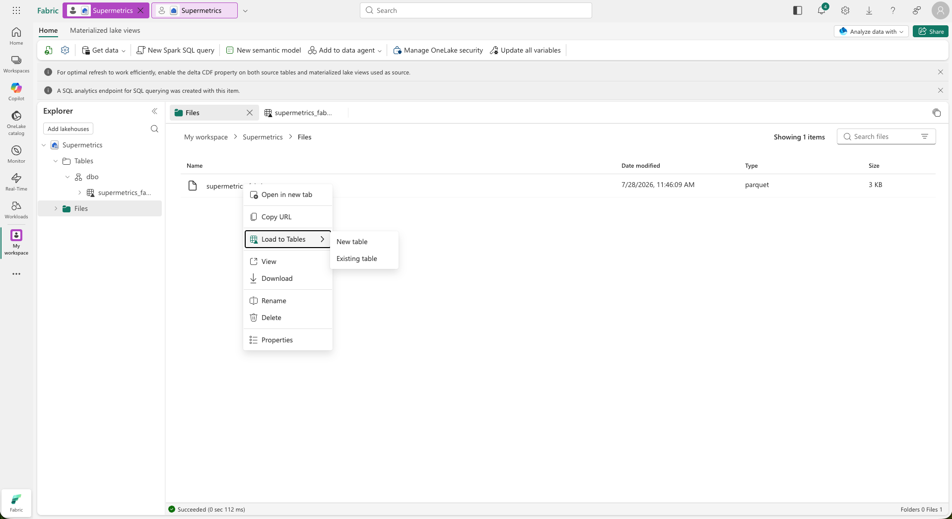Close the purple Supermetrics header tab
Screen dimensions: 952x519
tap(141, 10)
